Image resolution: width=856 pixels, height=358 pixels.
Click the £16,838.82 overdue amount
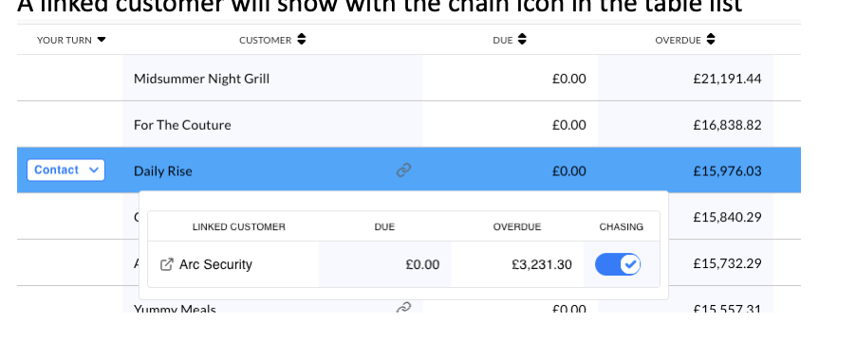(x=727, y=125)
